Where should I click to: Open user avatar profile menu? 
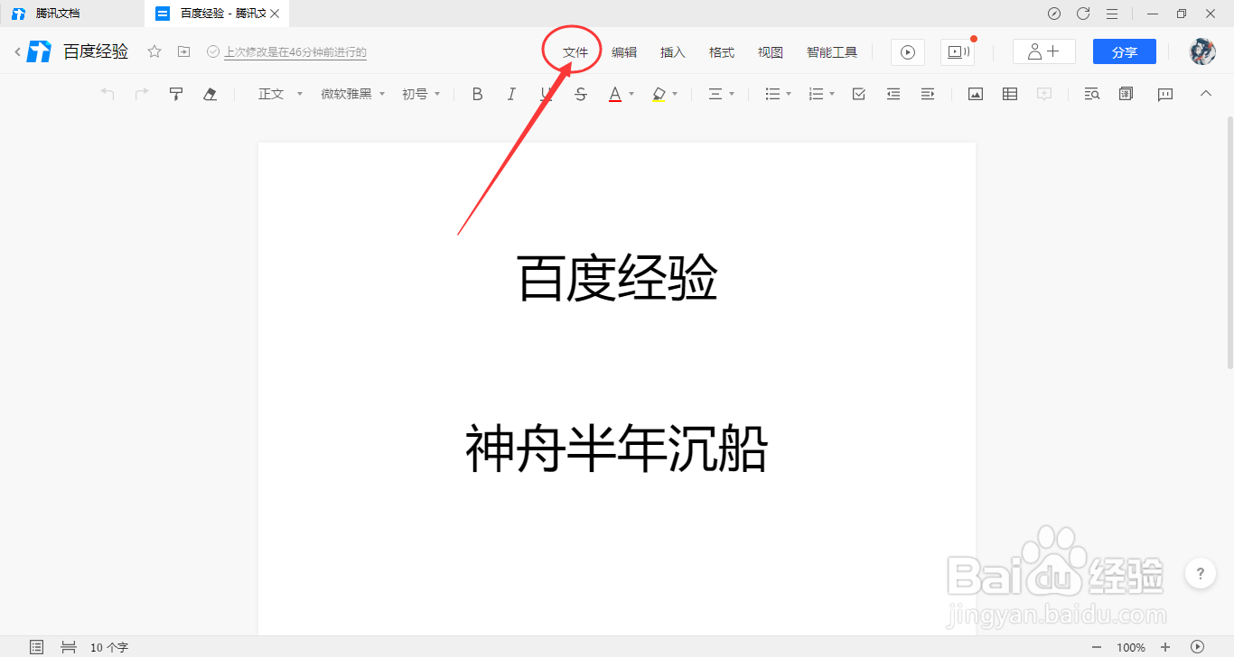[x=1202, y=51]
